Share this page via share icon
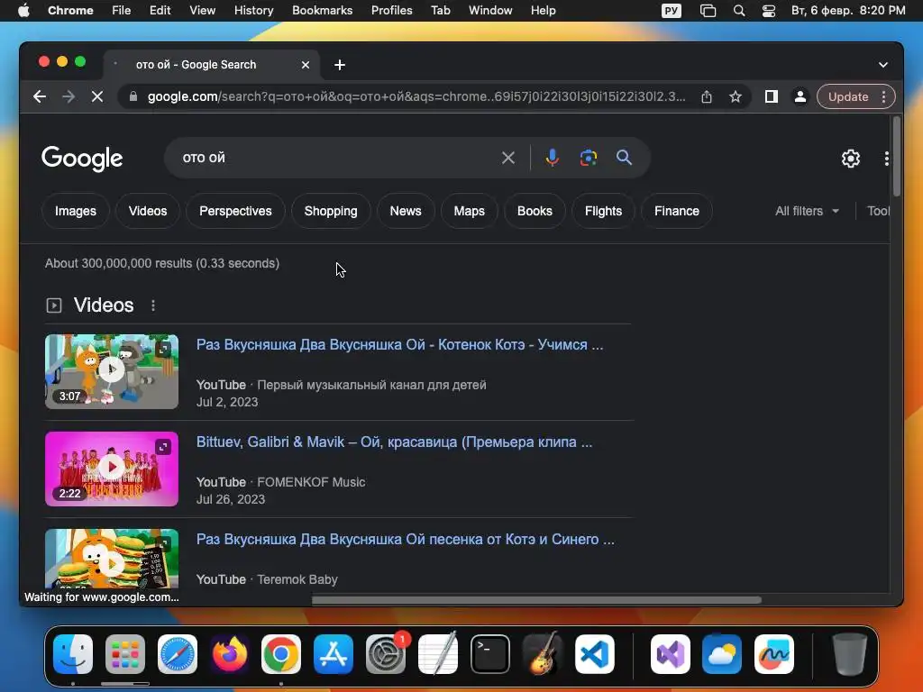The width and height of the screenshot is (923, 692). (x=707, y=96)
